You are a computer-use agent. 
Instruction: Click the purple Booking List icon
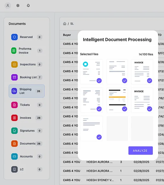pyautogui.click(x=14, y=77)
